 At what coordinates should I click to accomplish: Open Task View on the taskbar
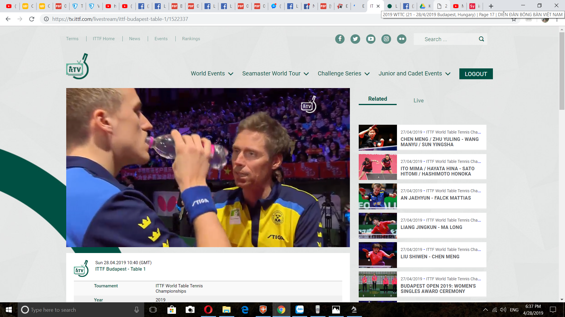[153, 310]
